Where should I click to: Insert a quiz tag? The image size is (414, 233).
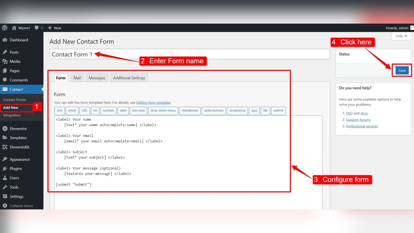pyautogui.click(x=254, y=110)
